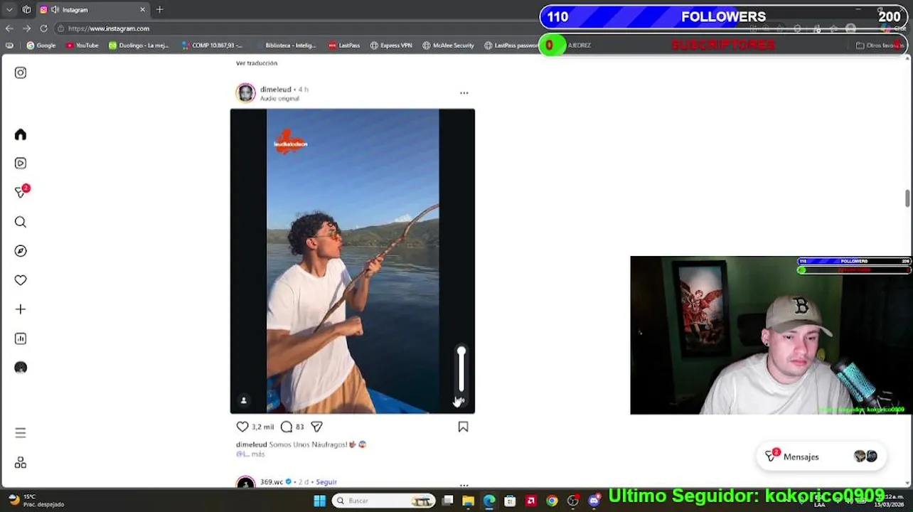Open Discord from taskbar
913x512 pixels.
click(x=594, y=501)
